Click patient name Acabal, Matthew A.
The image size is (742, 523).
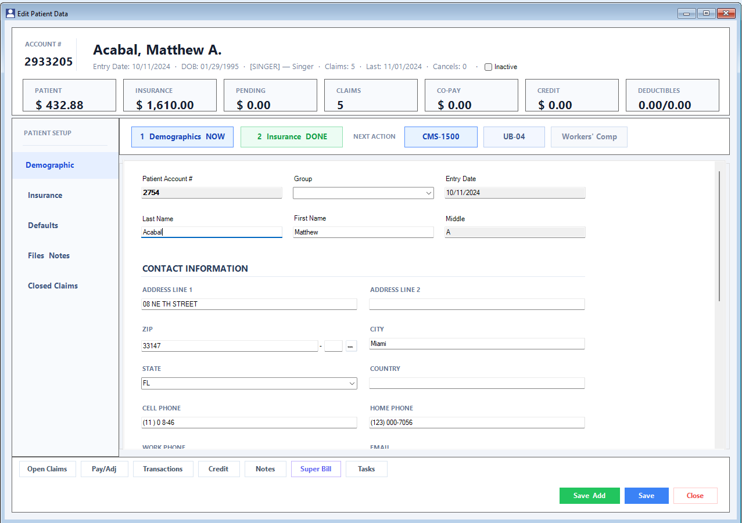(x=157, y=50)
